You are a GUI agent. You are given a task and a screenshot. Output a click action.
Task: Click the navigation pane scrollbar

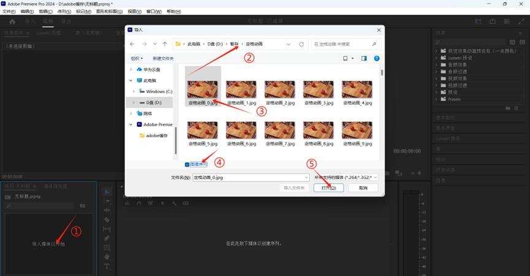point(175,140)
